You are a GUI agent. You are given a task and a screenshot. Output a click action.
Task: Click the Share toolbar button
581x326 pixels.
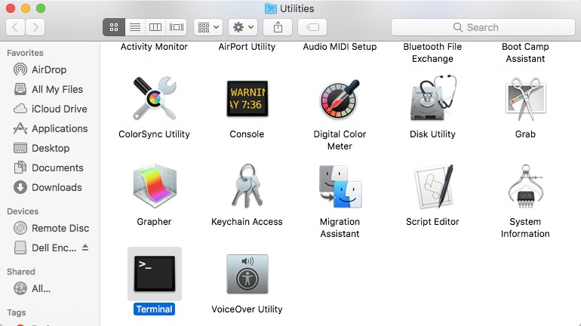pyautogui.click(x=278, y=27)
